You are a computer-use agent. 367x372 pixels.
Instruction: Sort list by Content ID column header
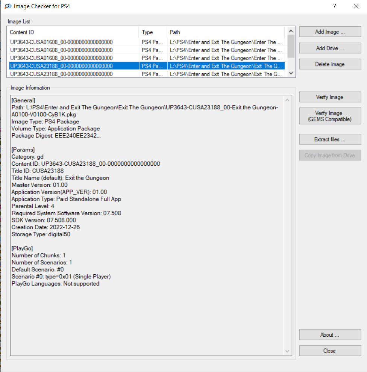click(73, 32)
